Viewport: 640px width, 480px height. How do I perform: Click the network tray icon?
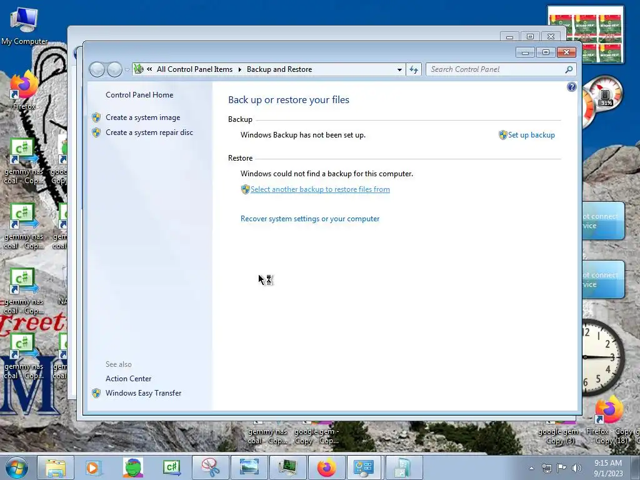click(546, 468)
